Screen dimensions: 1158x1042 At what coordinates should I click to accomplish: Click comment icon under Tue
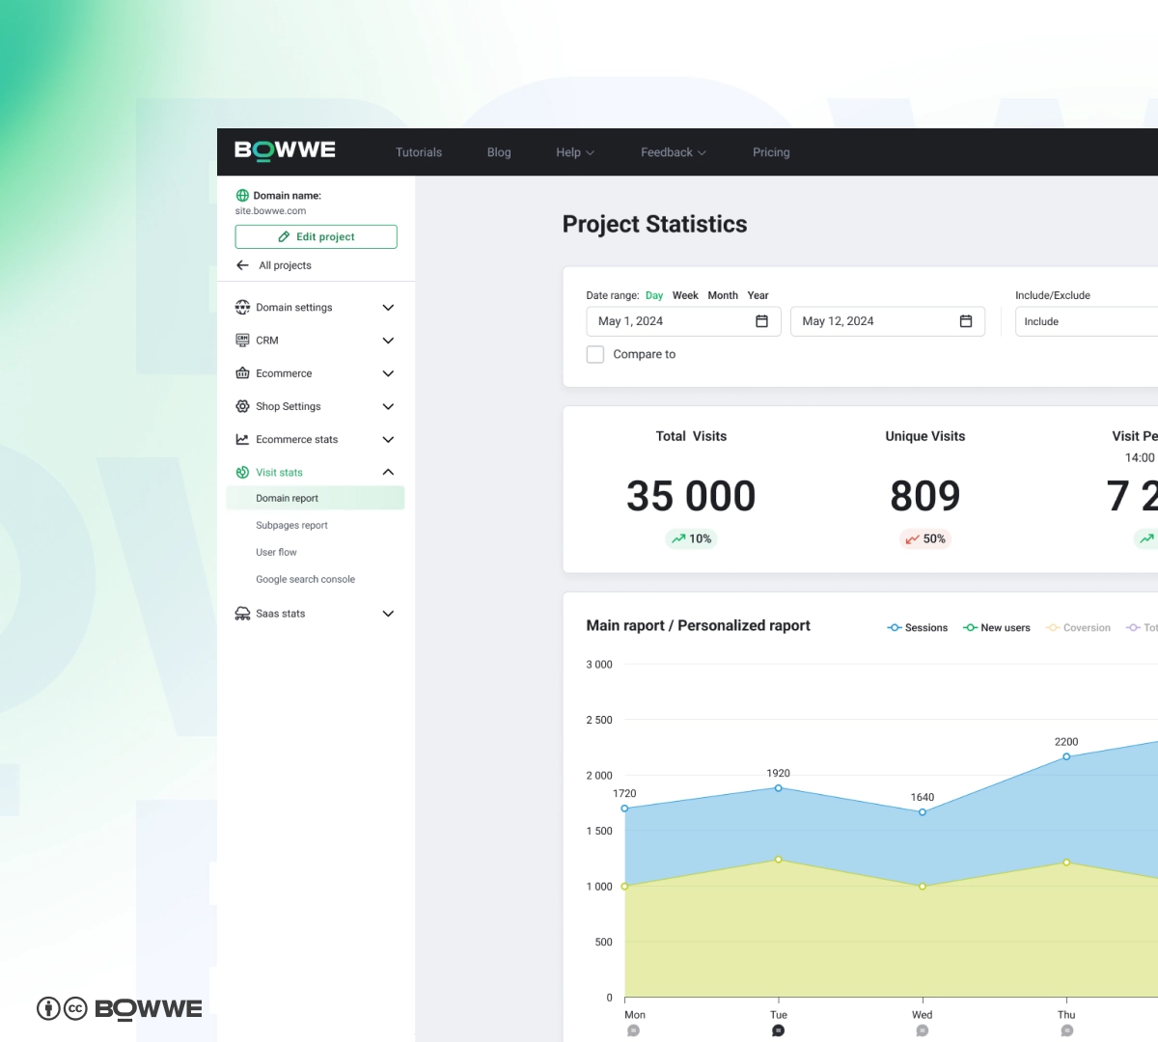(778, 1030)
